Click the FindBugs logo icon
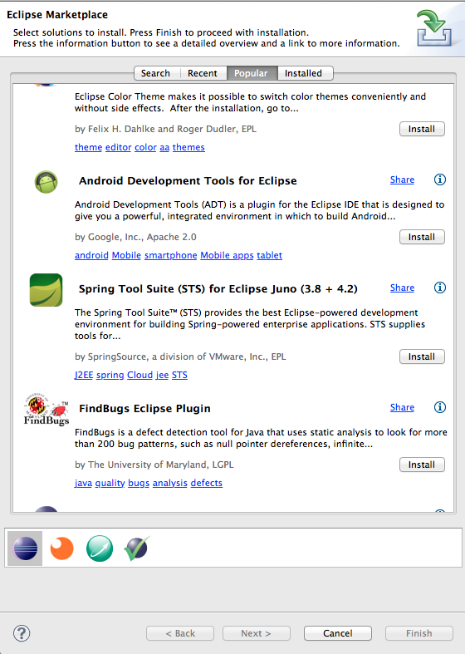Image resolution: width=465 pixels, height=654 pixels. [x=46, y=409]
